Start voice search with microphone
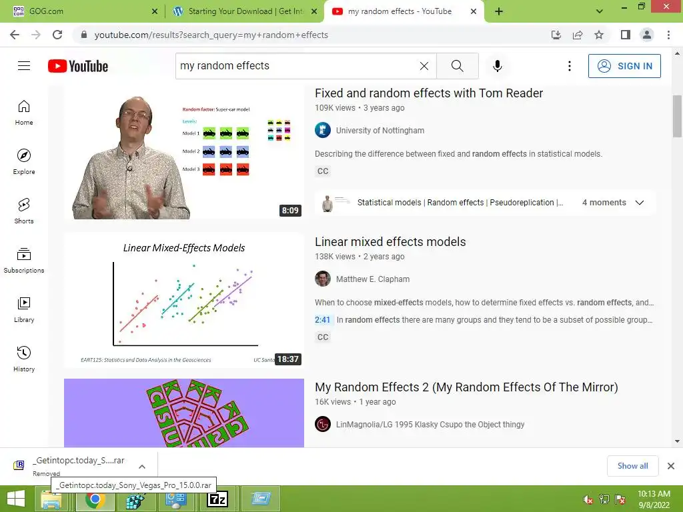 click(x=498, y=66)
